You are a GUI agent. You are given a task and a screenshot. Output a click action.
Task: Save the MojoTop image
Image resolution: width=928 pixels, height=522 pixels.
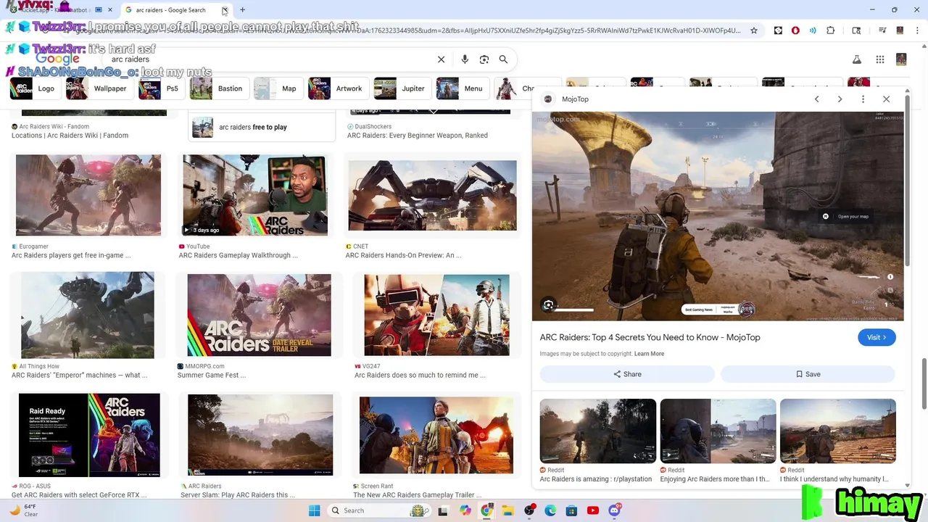click(808, 374)
